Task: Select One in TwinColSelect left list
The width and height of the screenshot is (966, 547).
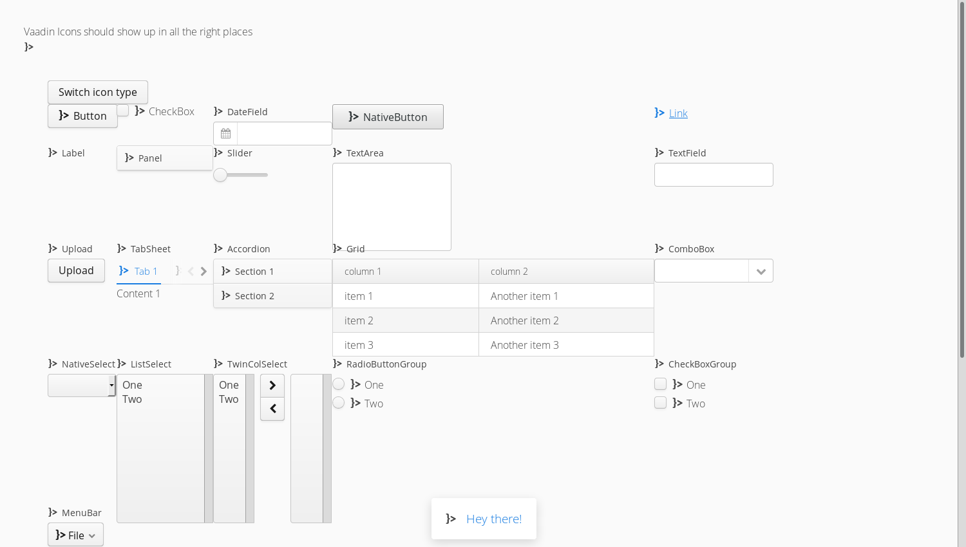Action: (229, 385)
